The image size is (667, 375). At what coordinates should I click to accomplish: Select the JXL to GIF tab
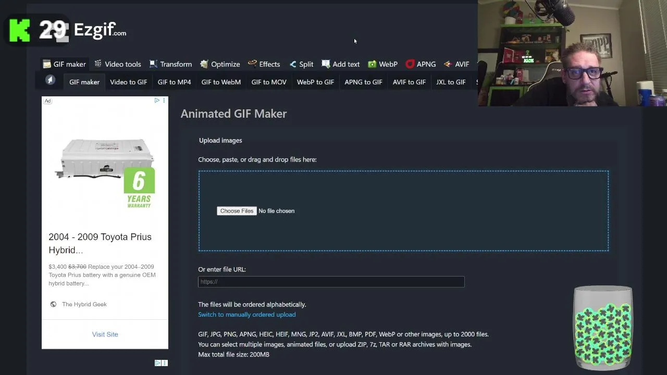(x=451, y=82)
